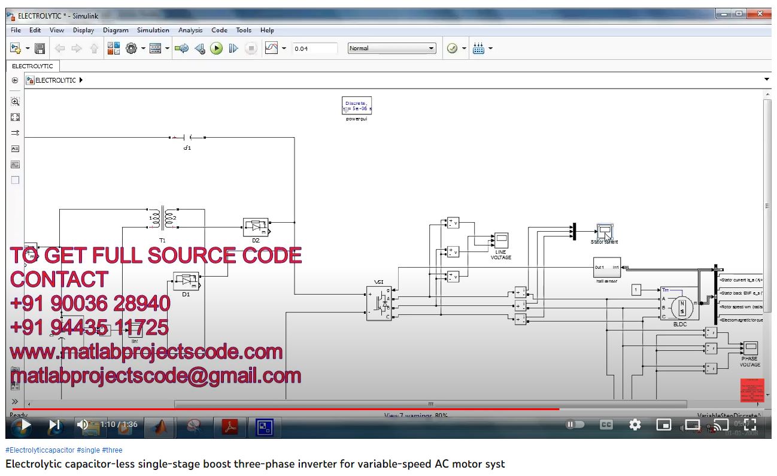Open MATLAB from the taskbar
Viewport: 777px width, 476px height.
tap(160, 427)
